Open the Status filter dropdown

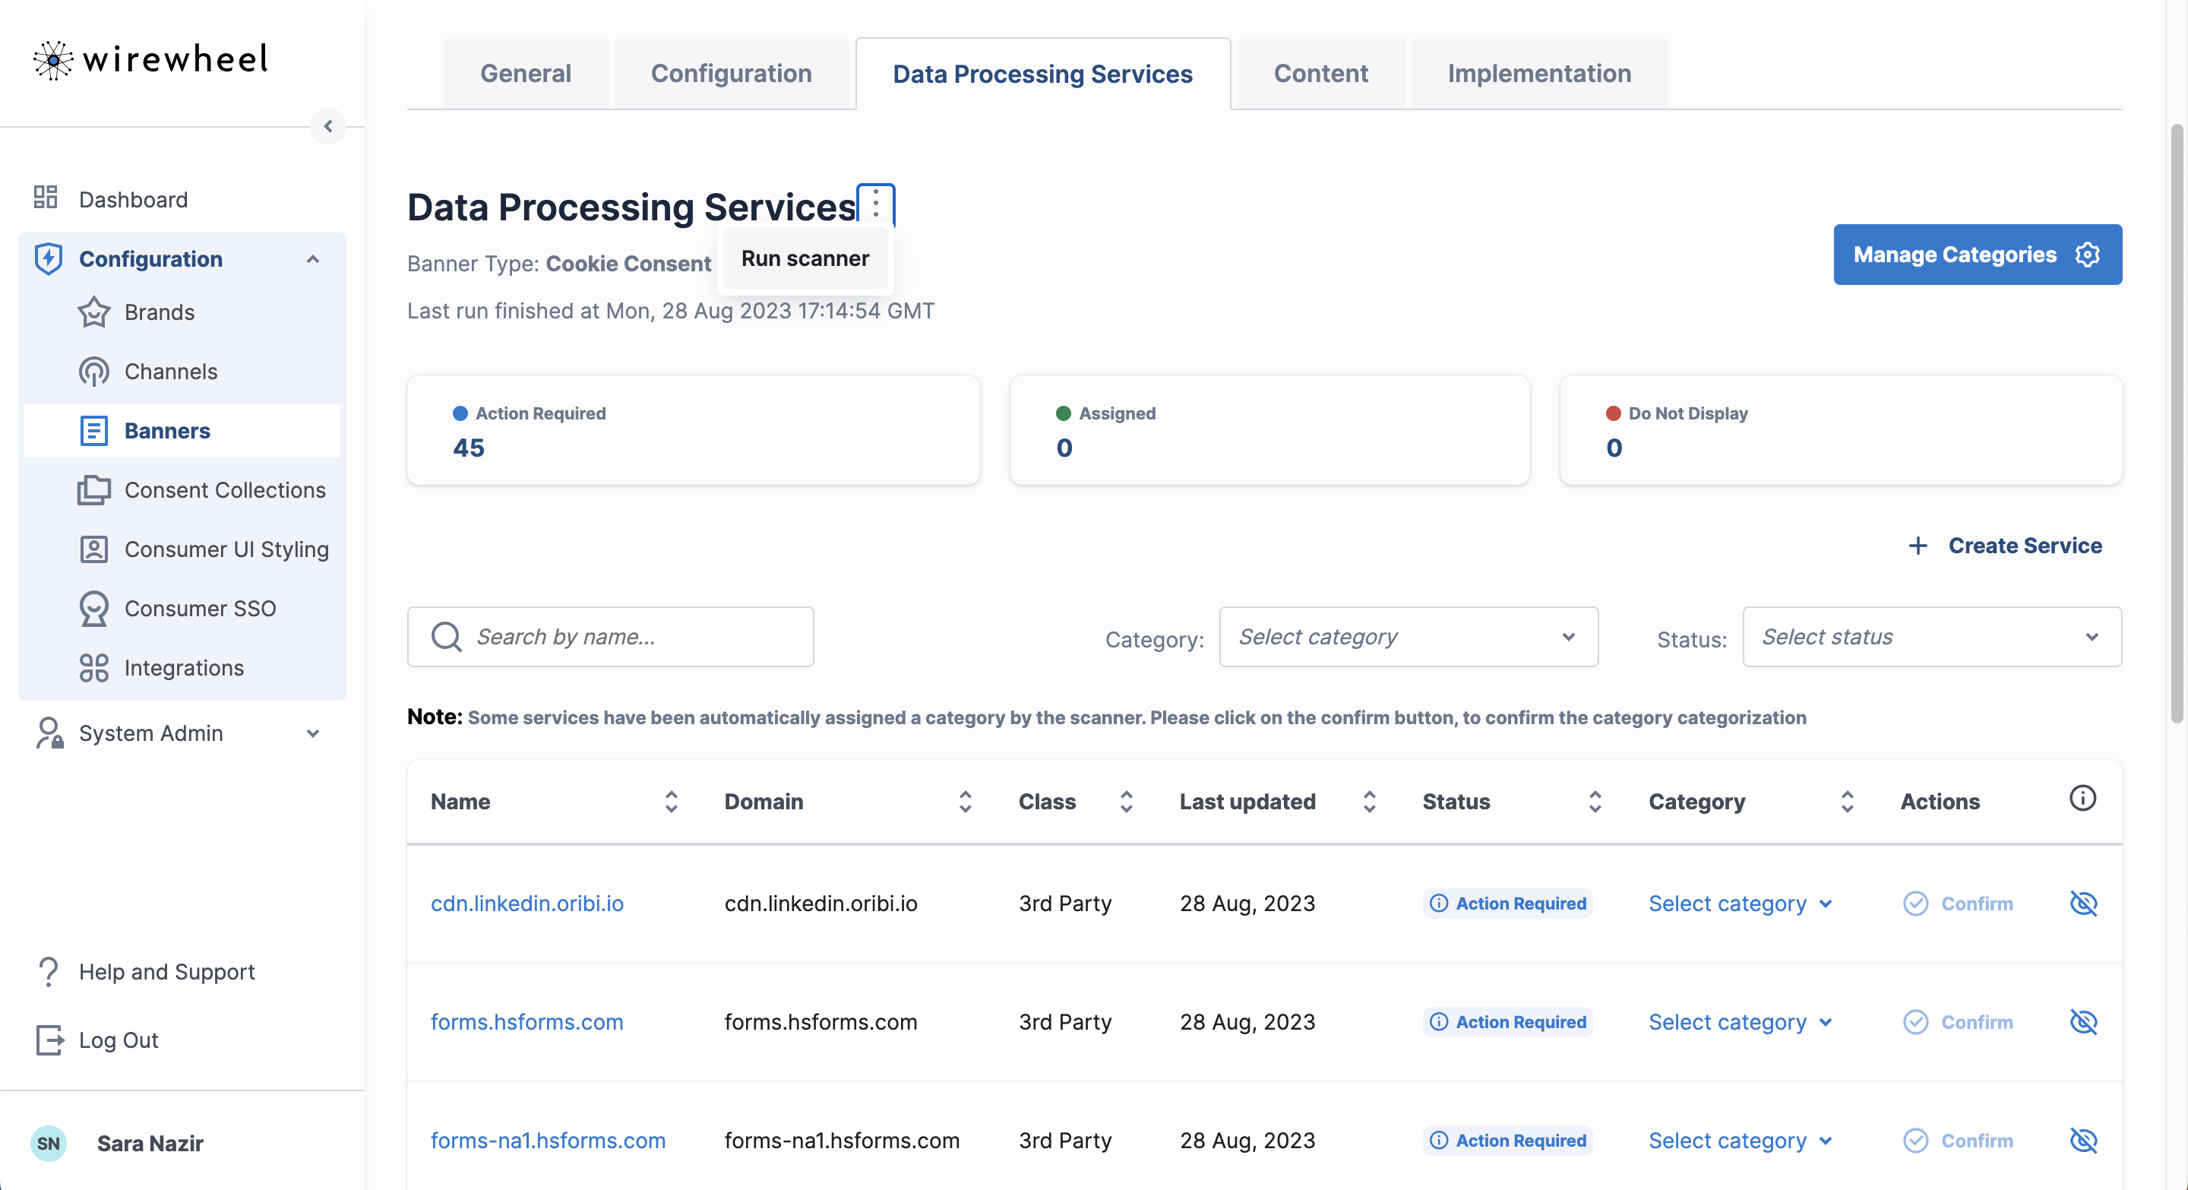1931,637
